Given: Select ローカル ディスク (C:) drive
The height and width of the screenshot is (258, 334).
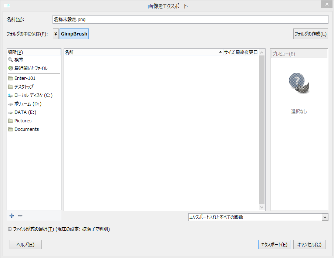Looking at the screenshot, I should click(x=32, y=95).
